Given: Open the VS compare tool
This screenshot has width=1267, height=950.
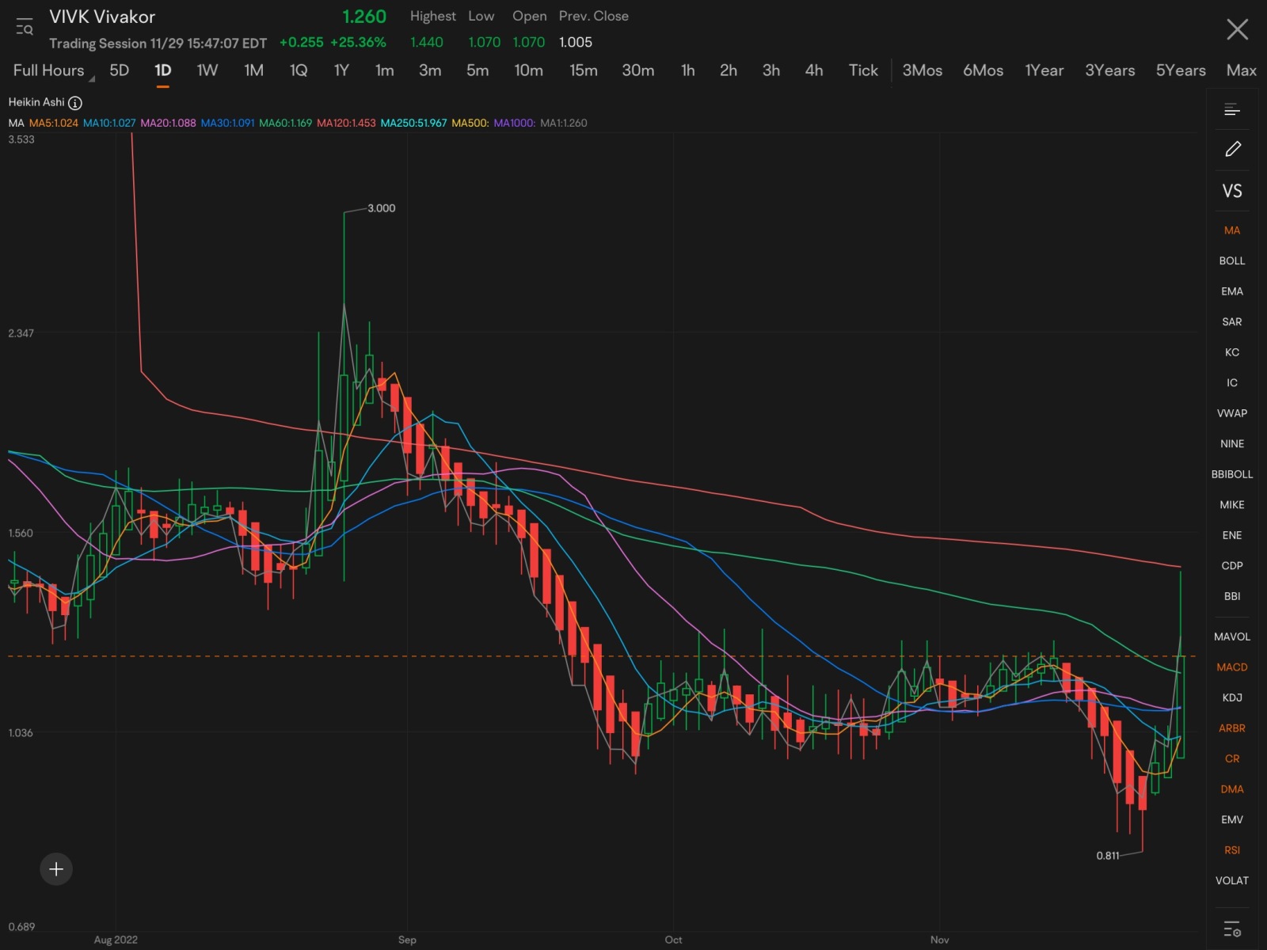Looking at the screenshot, I should [x=1232, y=191].
